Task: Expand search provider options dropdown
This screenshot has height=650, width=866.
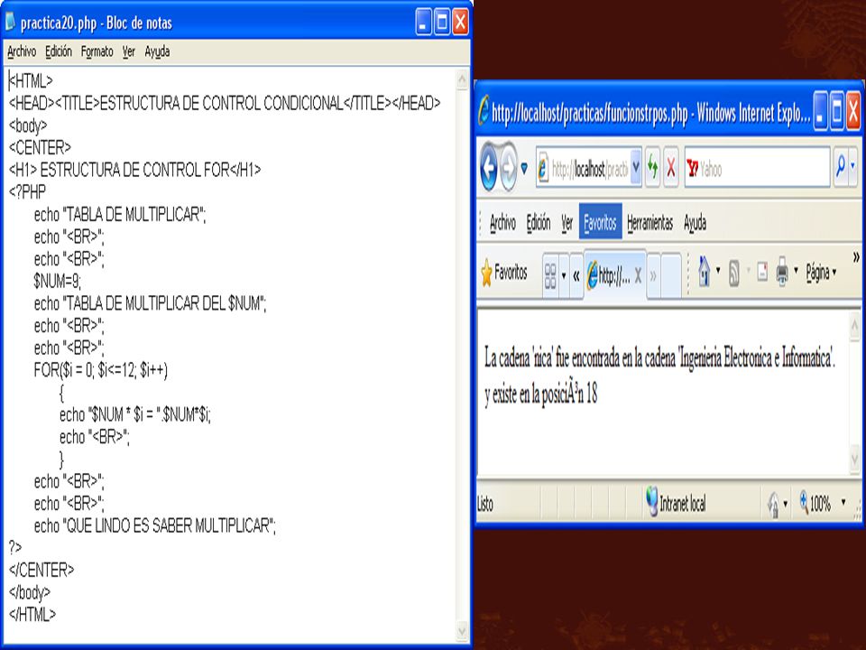Action: tap(853, 167)
